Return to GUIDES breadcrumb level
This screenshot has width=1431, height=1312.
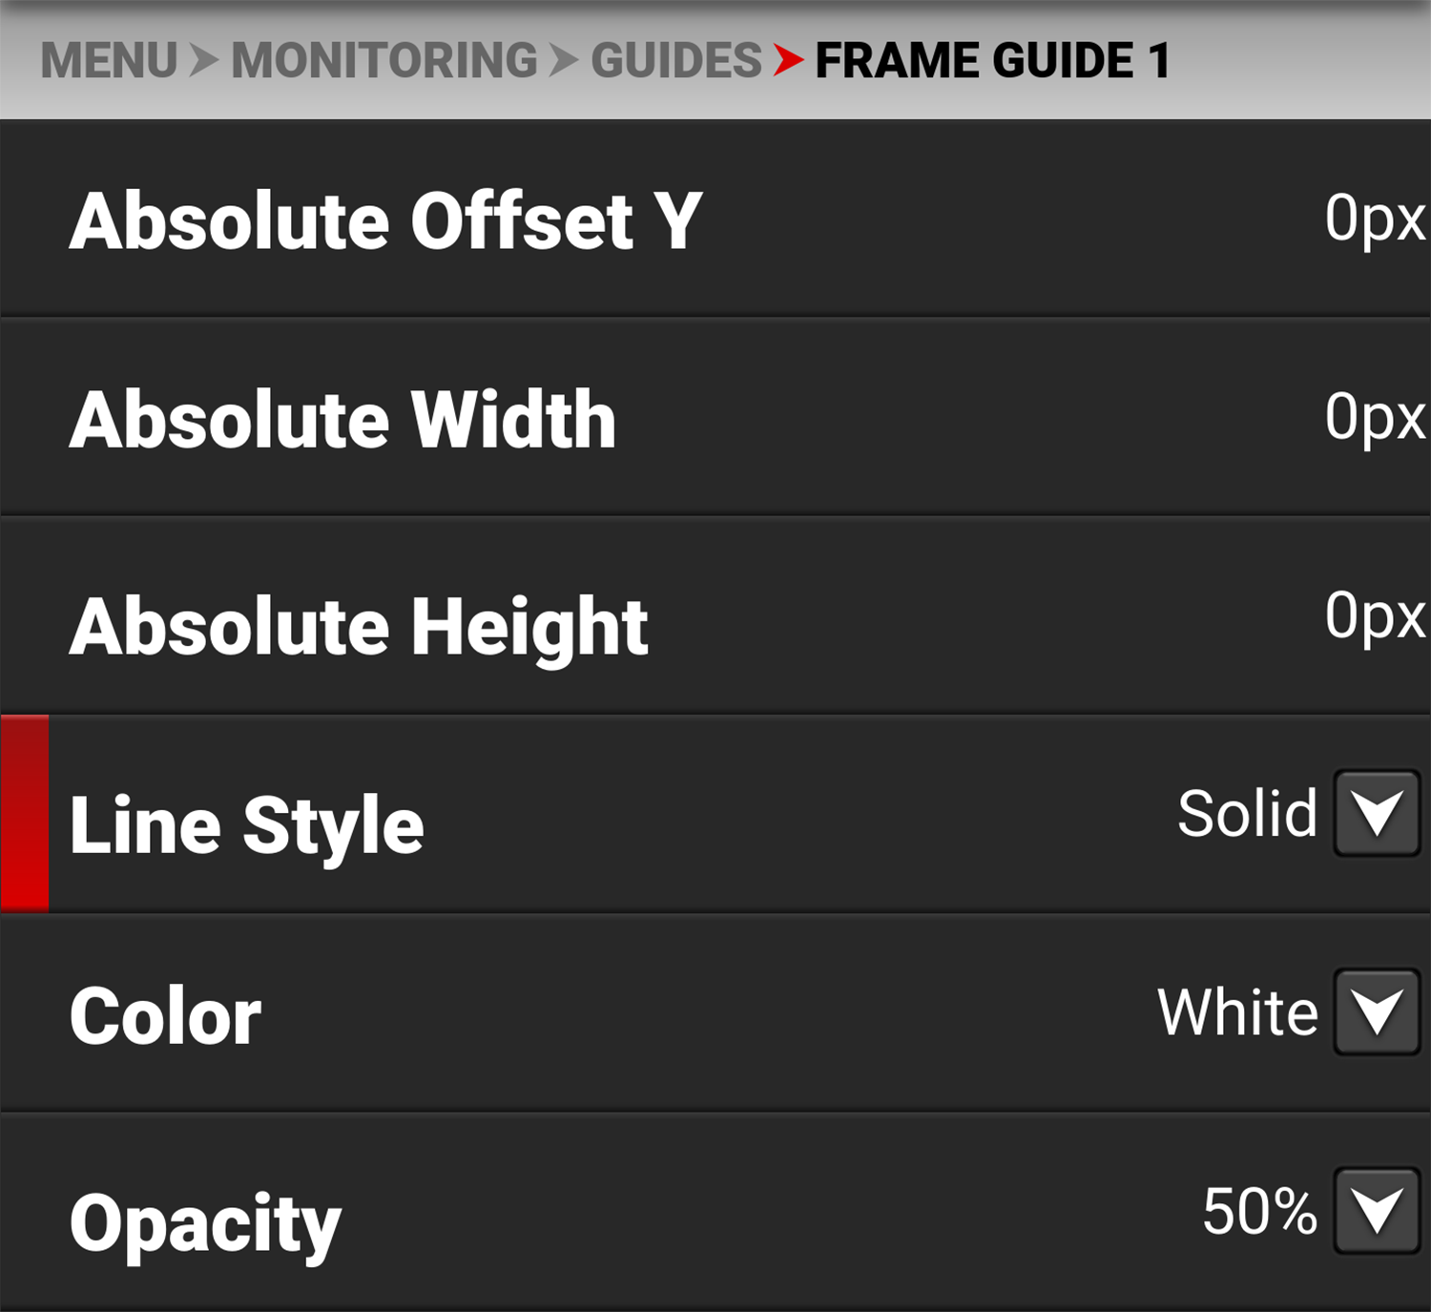click(675, 61)
